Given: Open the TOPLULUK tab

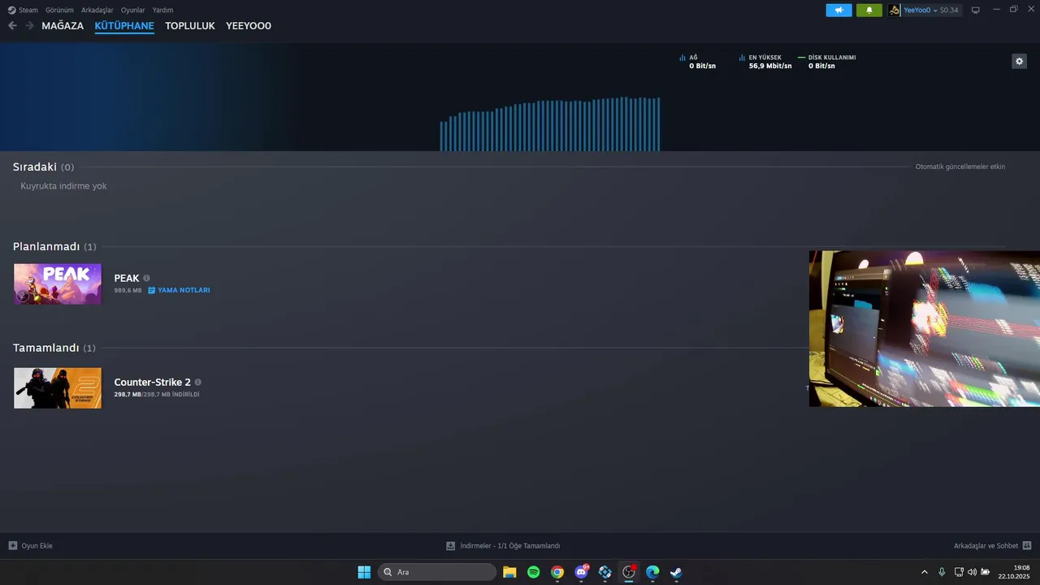Looking at the screenshot, I should coord(190,26).
